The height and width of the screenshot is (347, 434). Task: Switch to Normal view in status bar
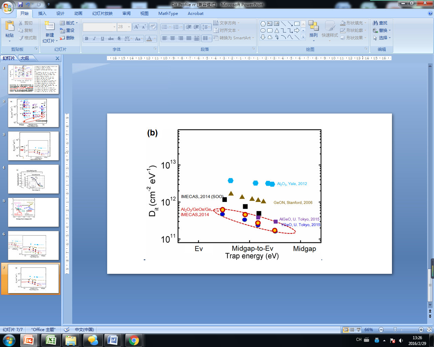(346, 330)
